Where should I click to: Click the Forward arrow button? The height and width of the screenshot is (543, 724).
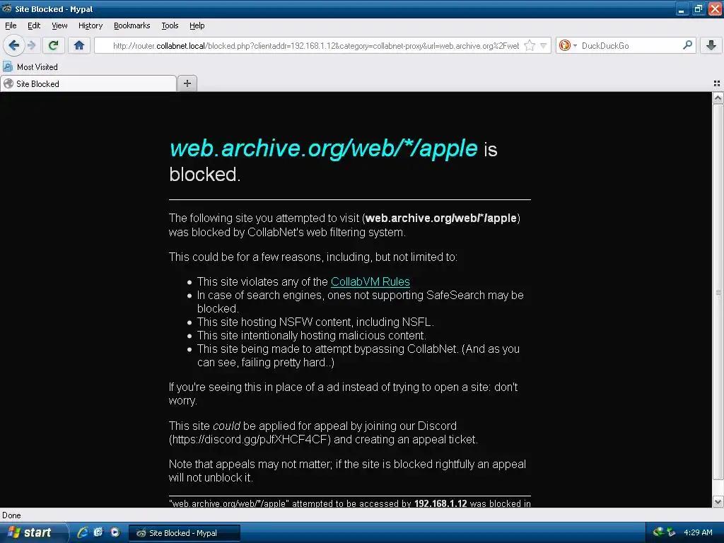[x=31, y=45]
